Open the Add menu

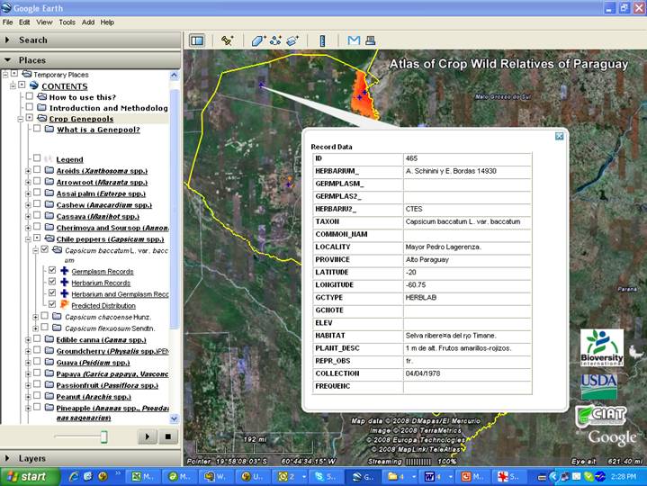click(88, 22)
